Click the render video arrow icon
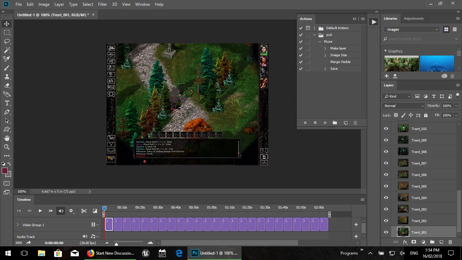 pos(28,243)
